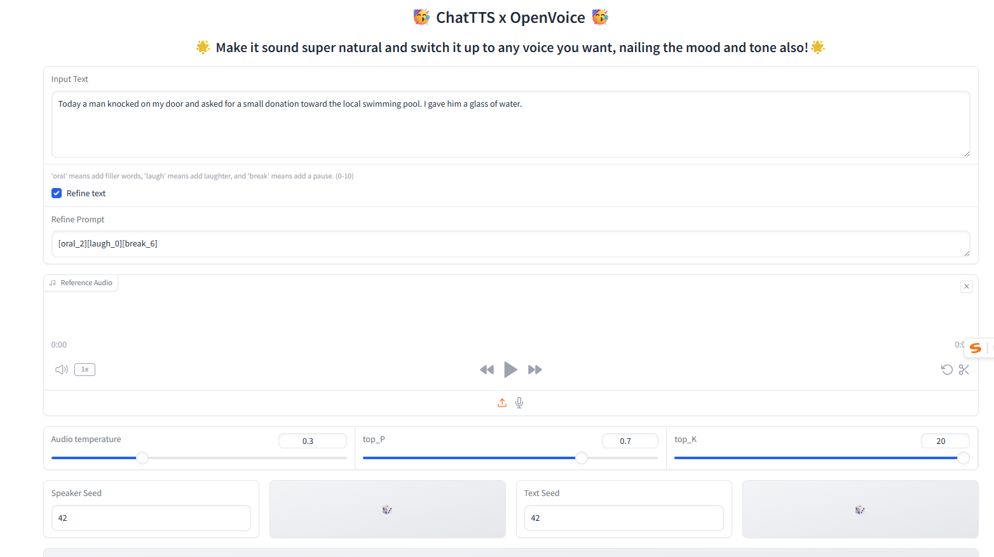Click the Refine text label
Screen dimensions: 994x557
(x=86, y=194)
